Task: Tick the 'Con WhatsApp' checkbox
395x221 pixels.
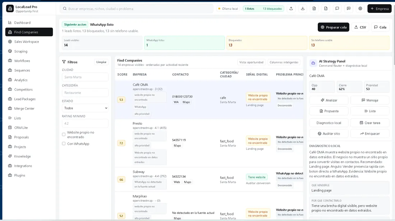Action: coord(64,144)
